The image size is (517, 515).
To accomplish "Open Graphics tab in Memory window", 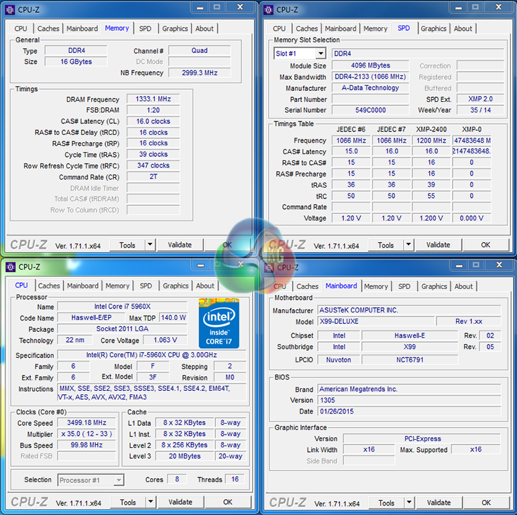I will pos(175,29).
